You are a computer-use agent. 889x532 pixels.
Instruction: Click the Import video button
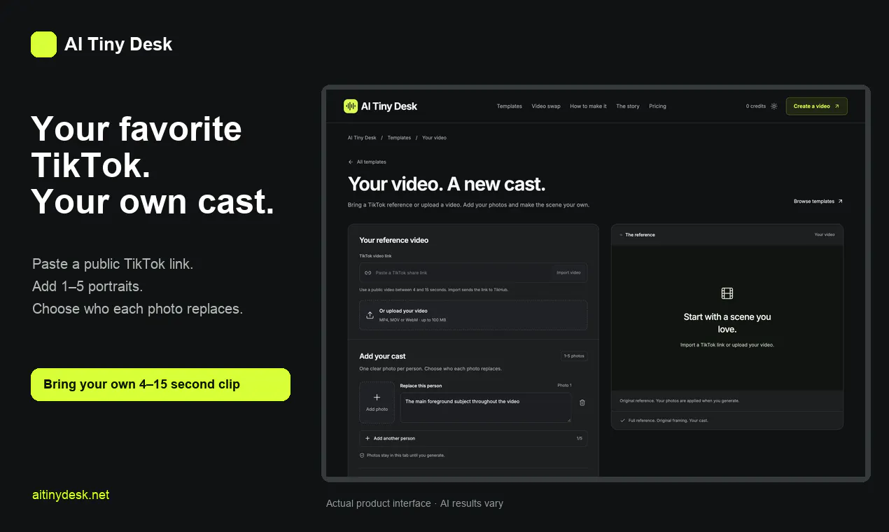click(568, 272)
